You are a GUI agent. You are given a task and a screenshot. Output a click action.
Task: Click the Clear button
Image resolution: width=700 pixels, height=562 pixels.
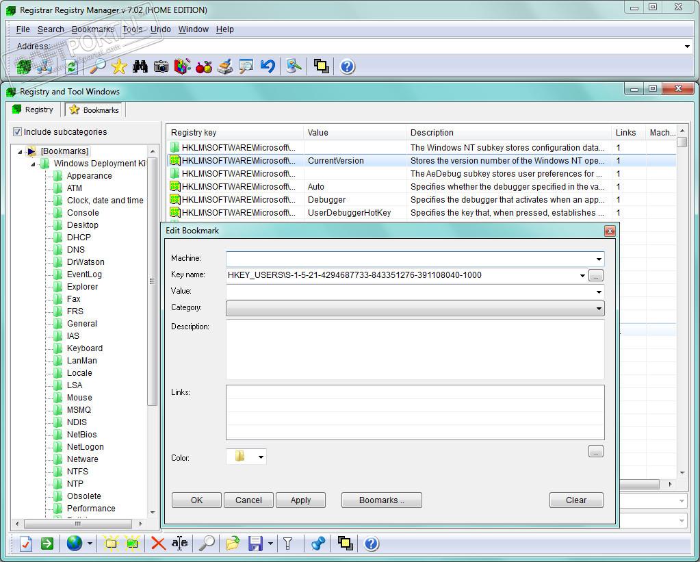[576, 500]
